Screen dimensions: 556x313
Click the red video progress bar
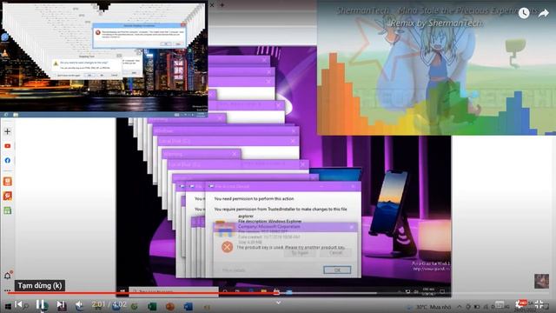coord(142,293)
